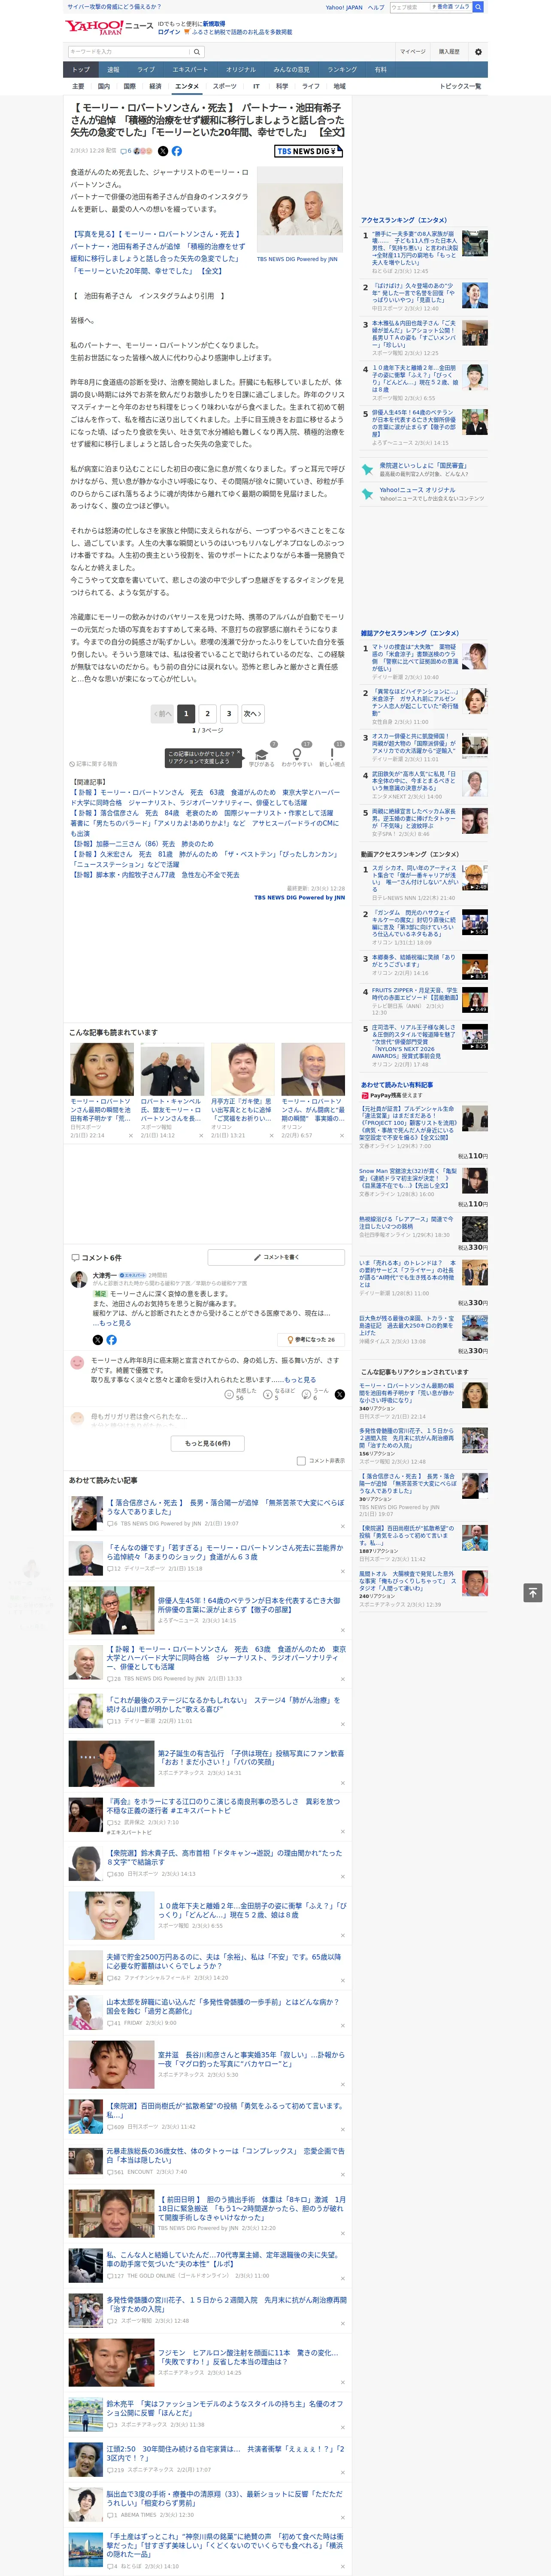Click the コメントを書く button
Viewport: 551px width, 2576px height.
[x=276, y=1257]
